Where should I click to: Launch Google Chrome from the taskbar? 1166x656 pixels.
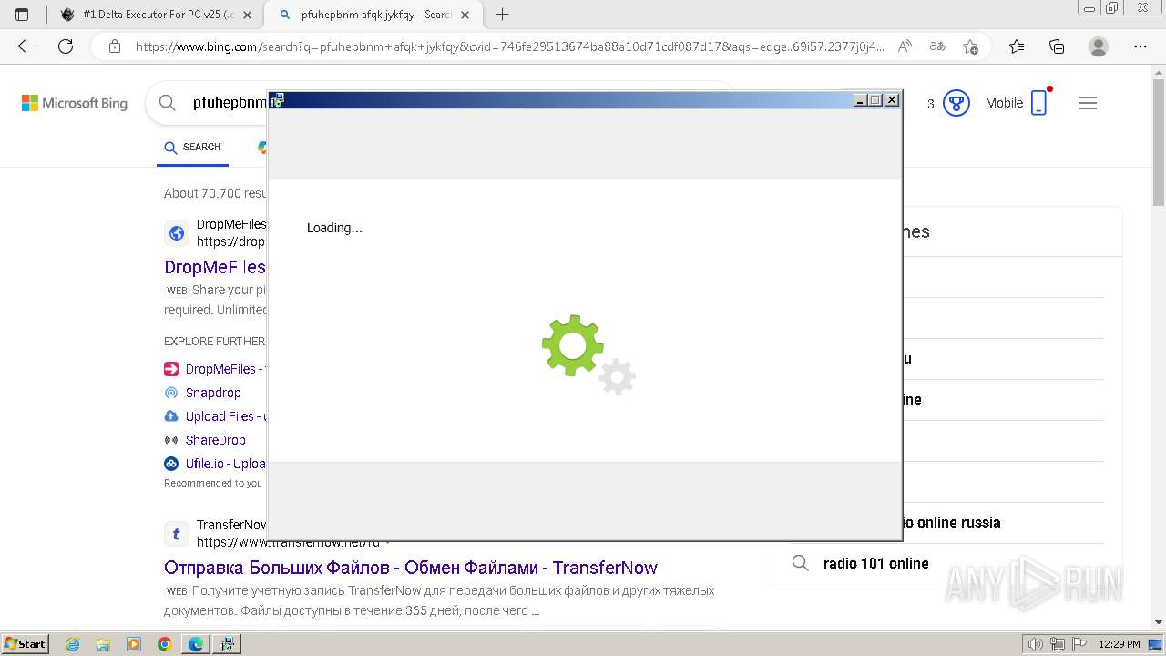(165, 644)
